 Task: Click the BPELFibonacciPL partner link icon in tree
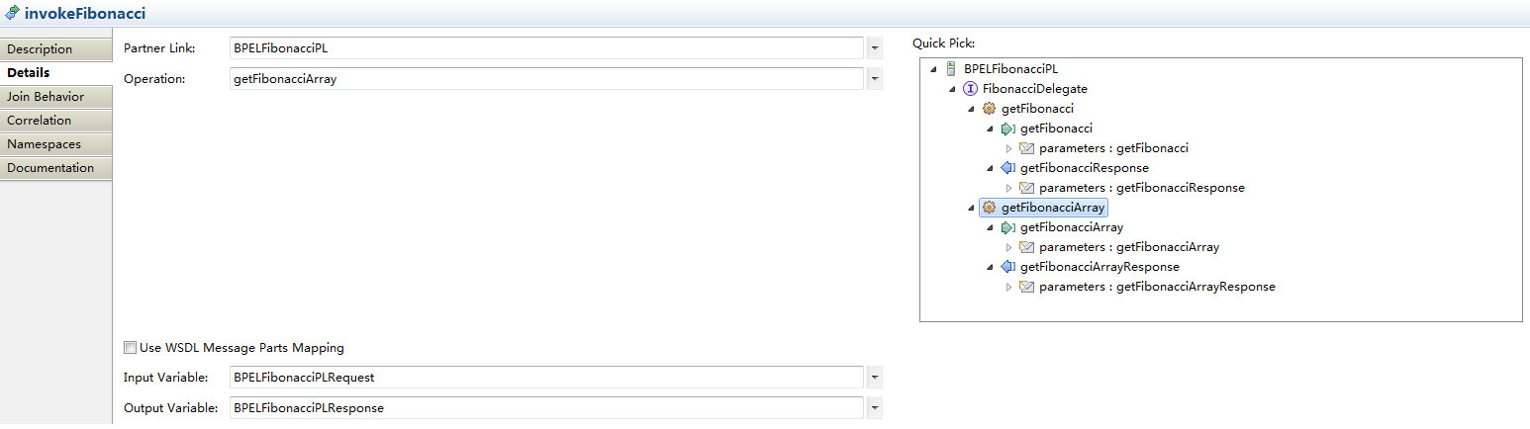[950, 69]
